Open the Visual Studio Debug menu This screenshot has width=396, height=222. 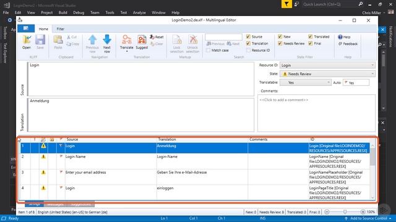tap(79, 12)
